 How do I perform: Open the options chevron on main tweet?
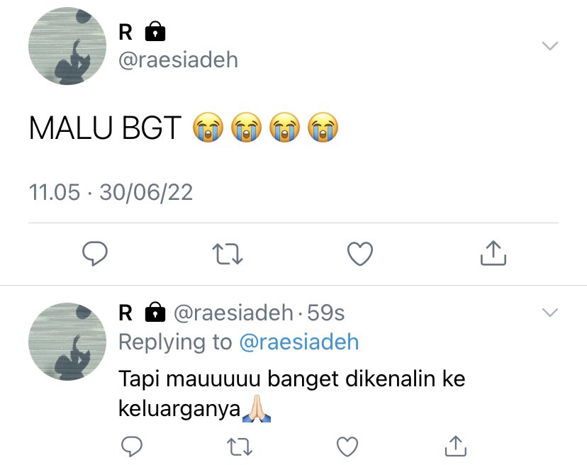[550, 45]
